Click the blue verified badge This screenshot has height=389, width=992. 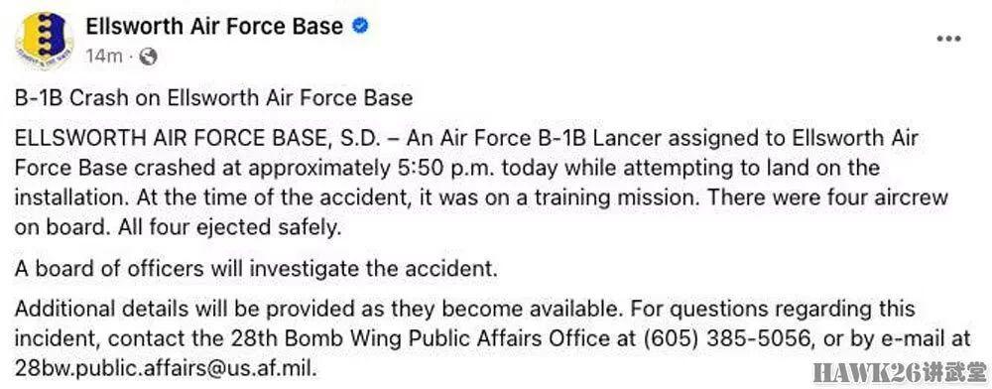pos(360,26)
